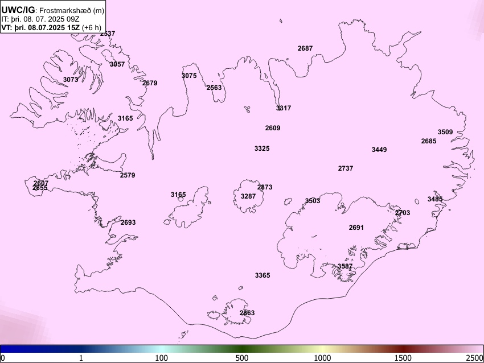Click the '500' legend label
This screenshot has width=484, height=363.
242,358
